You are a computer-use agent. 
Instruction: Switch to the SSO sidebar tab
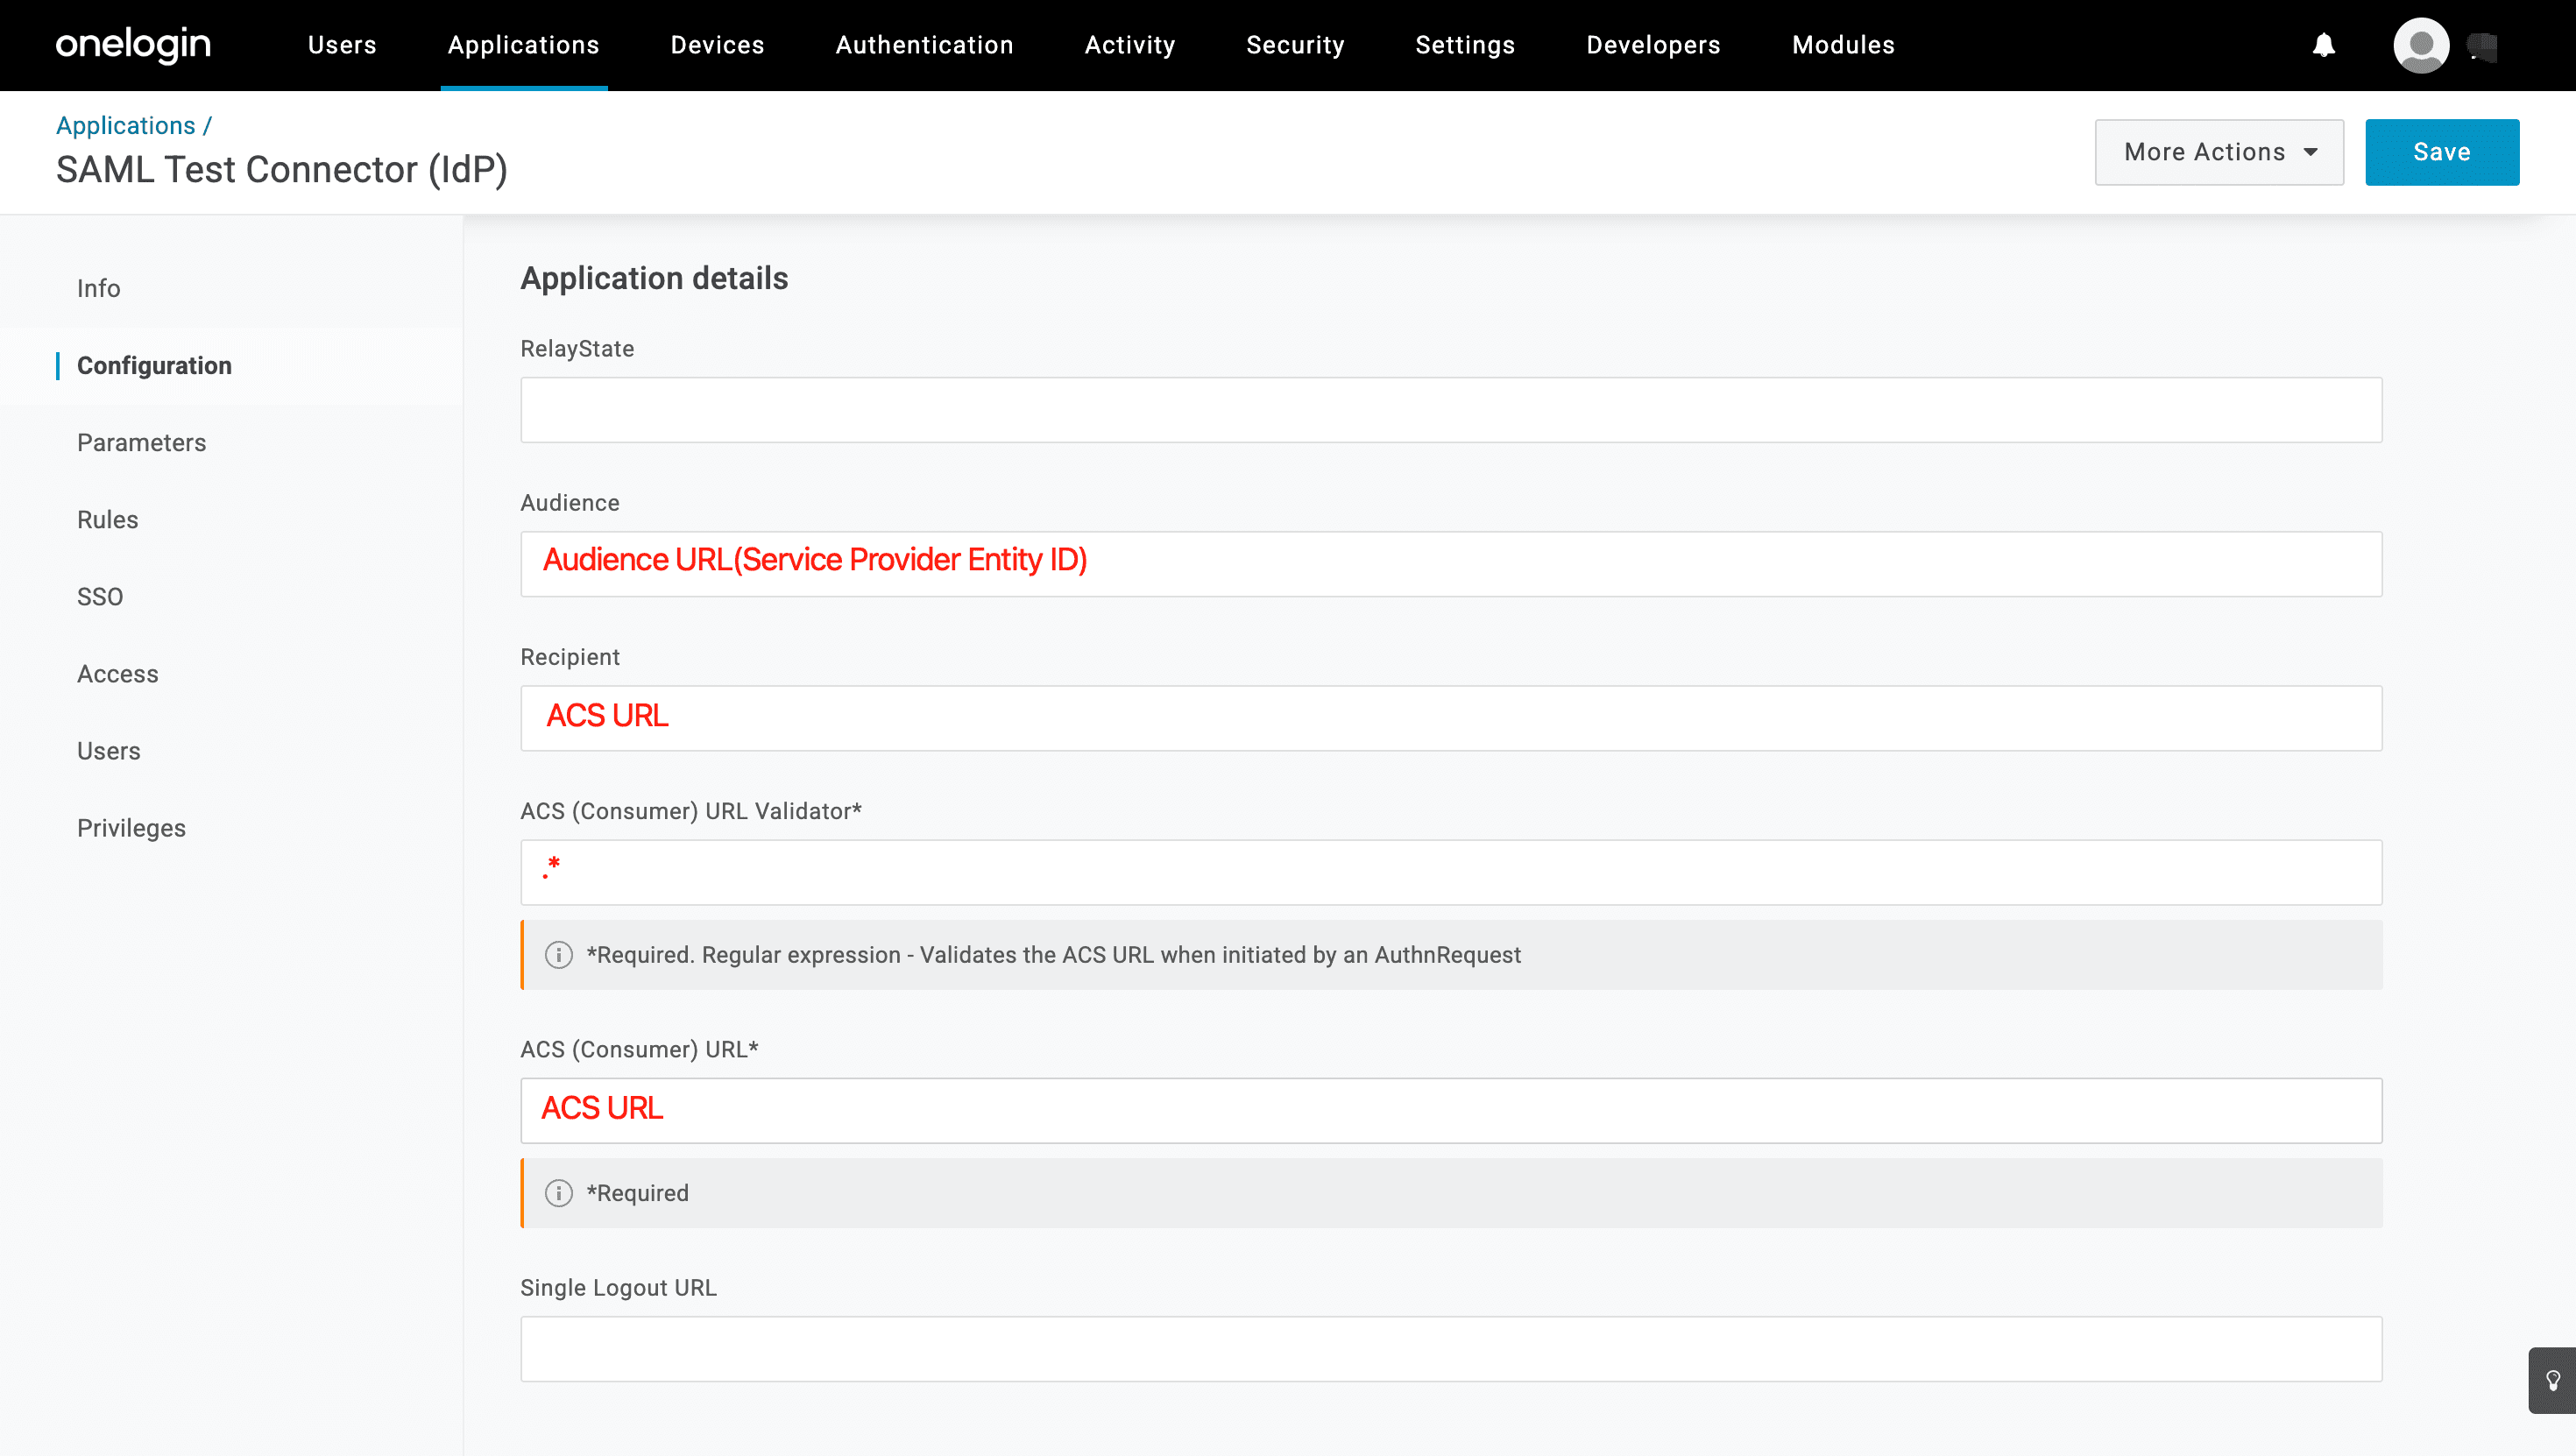tap(100, 596)
